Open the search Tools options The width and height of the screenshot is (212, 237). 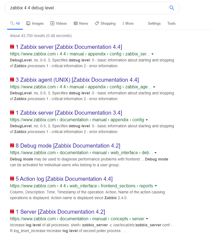[x=171, y=23]
